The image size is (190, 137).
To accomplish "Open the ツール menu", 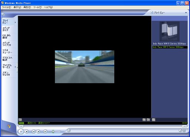I will [x=37, y=7].
